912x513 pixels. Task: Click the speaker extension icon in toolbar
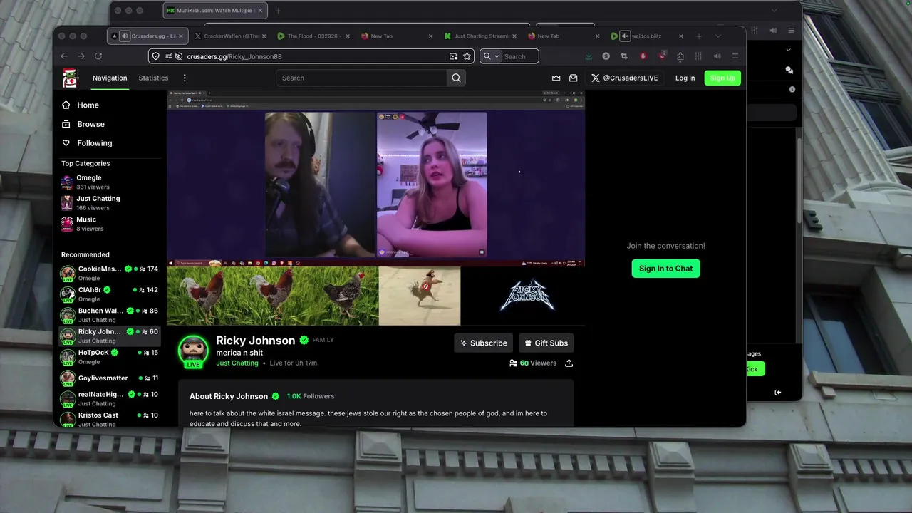[717, 56]
